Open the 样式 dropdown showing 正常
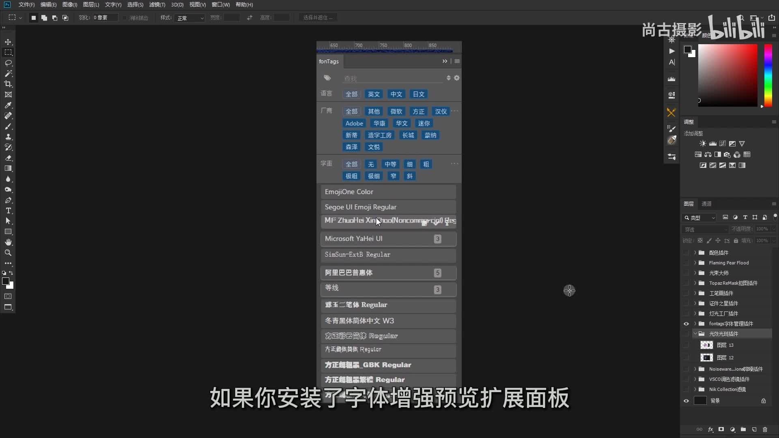The height and width of the screenshot is (438, 779). (x=190, y=18)
